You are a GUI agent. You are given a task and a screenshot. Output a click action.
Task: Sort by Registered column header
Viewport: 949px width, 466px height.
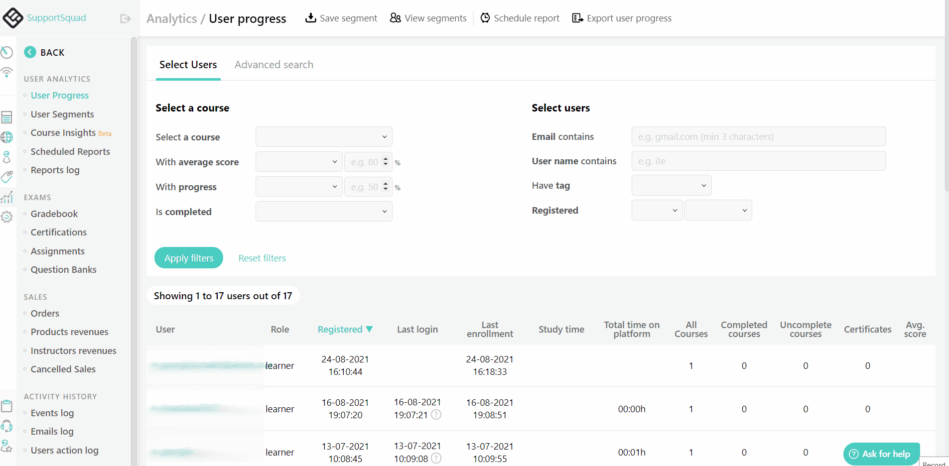(x=345, y=329)
